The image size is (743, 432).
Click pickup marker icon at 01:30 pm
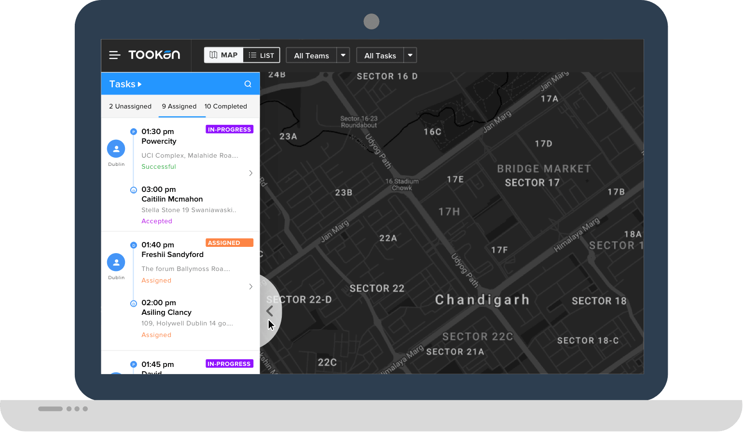(134, 132)
